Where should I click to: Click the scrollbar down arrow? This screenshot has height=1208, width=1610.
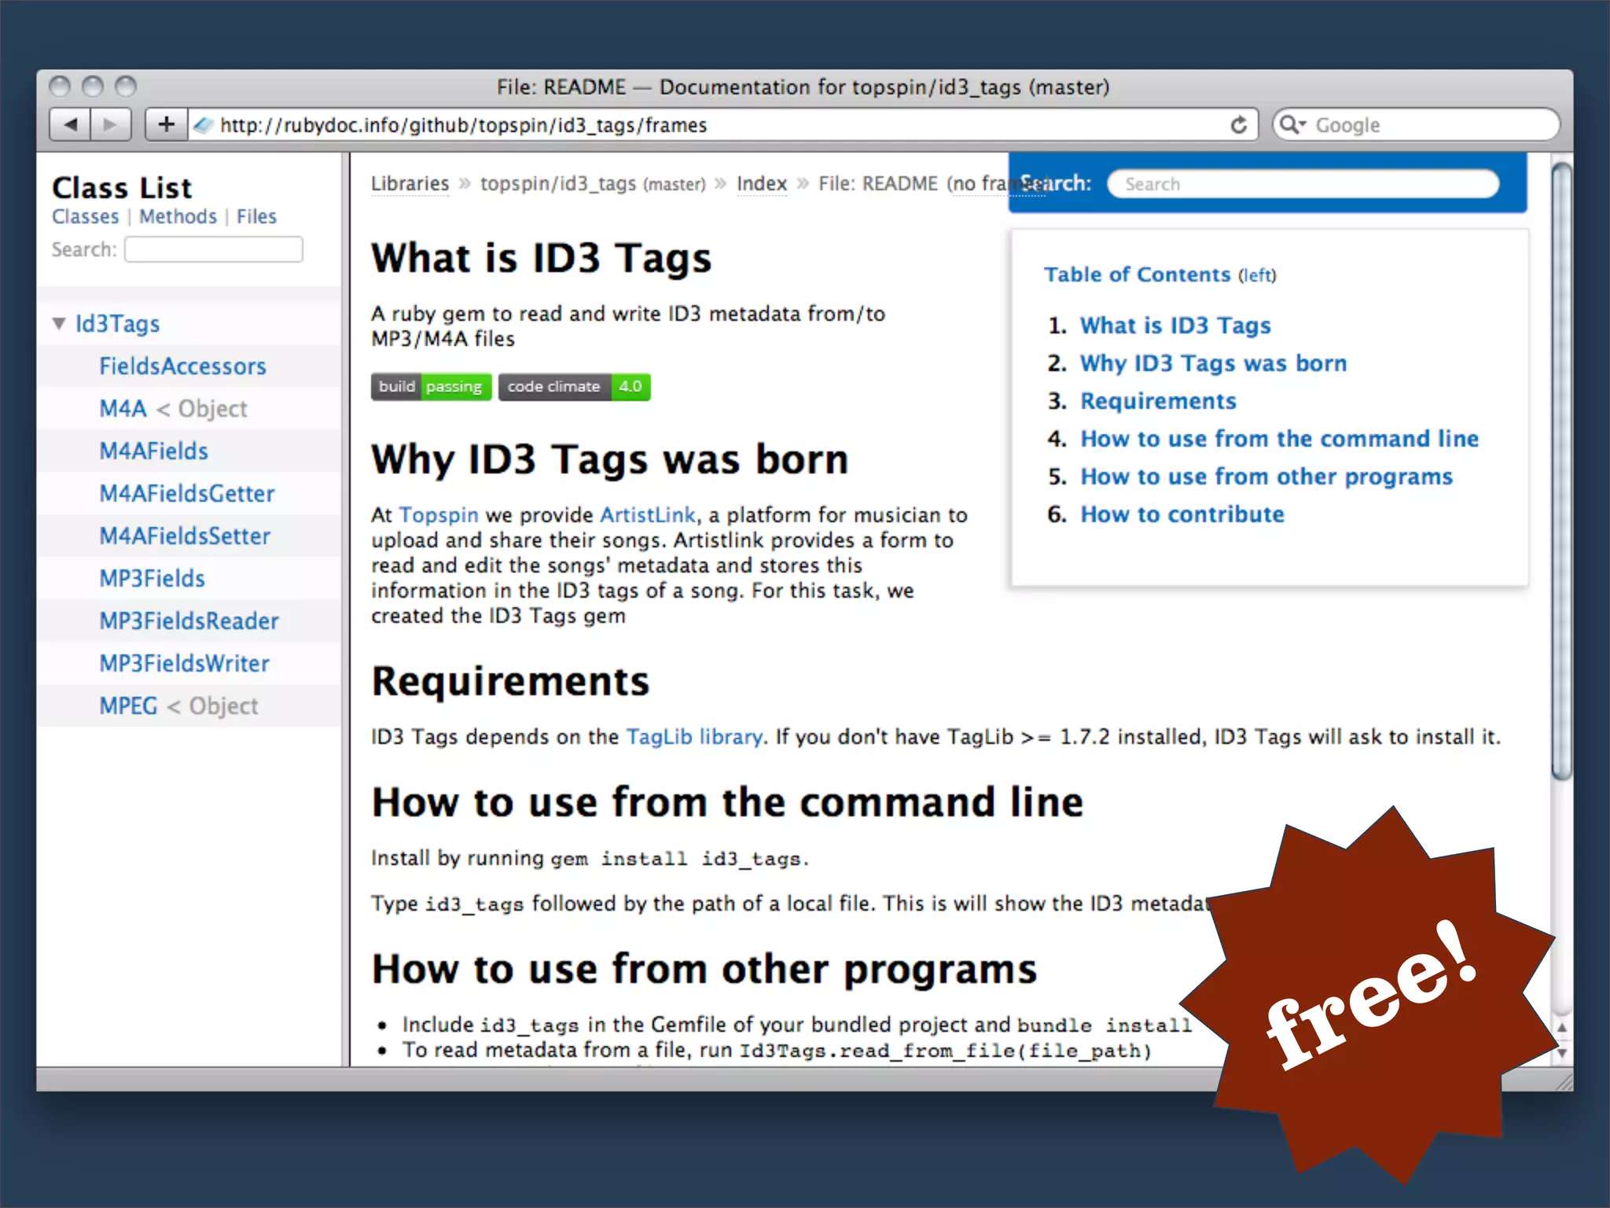(x=1561, y=1053)
